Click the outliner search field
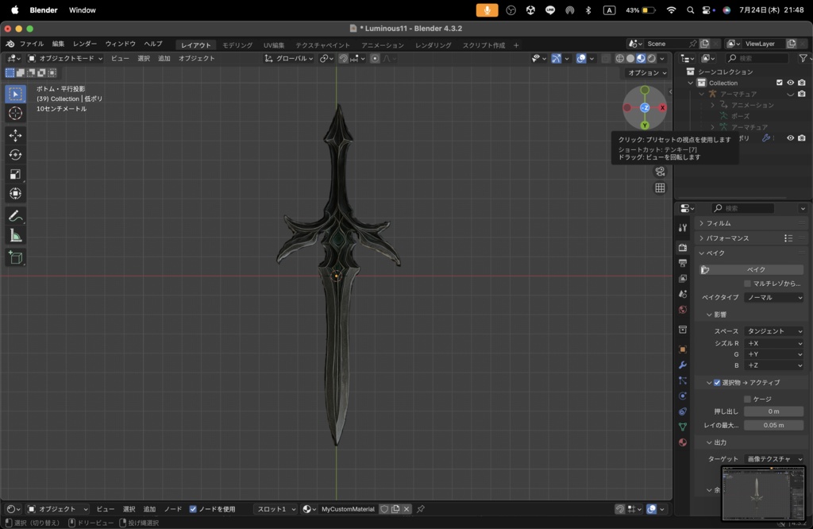Screen dimensions: 813x529 tap(758, 57)
